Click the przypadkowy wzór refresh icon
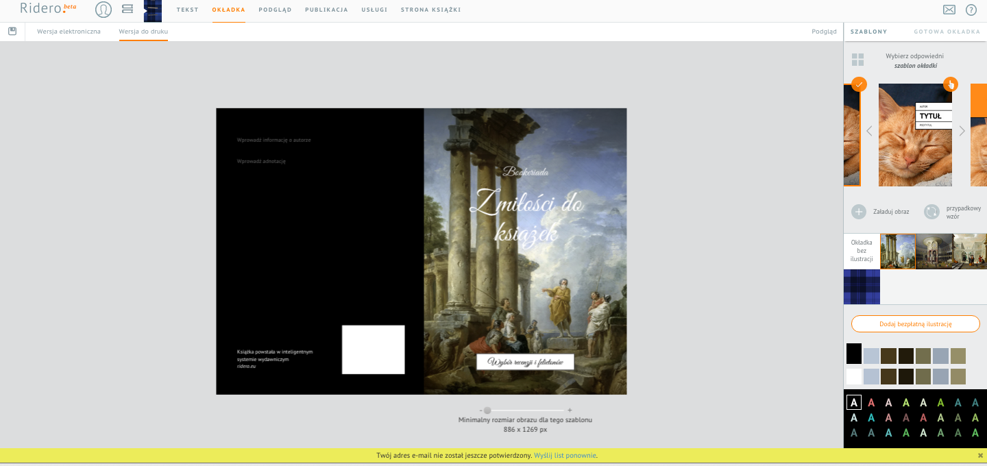Viewport: 987px width, 466px height. 931,212
